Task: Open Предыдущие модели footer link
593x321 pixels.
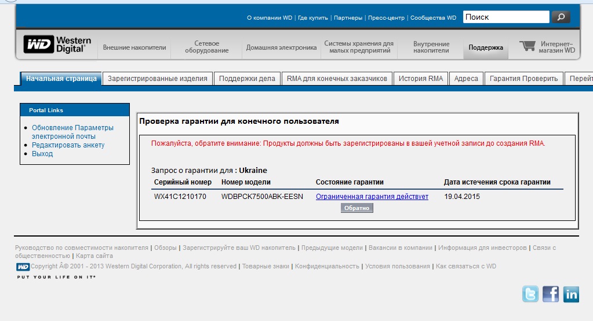Action: [332, 248]
